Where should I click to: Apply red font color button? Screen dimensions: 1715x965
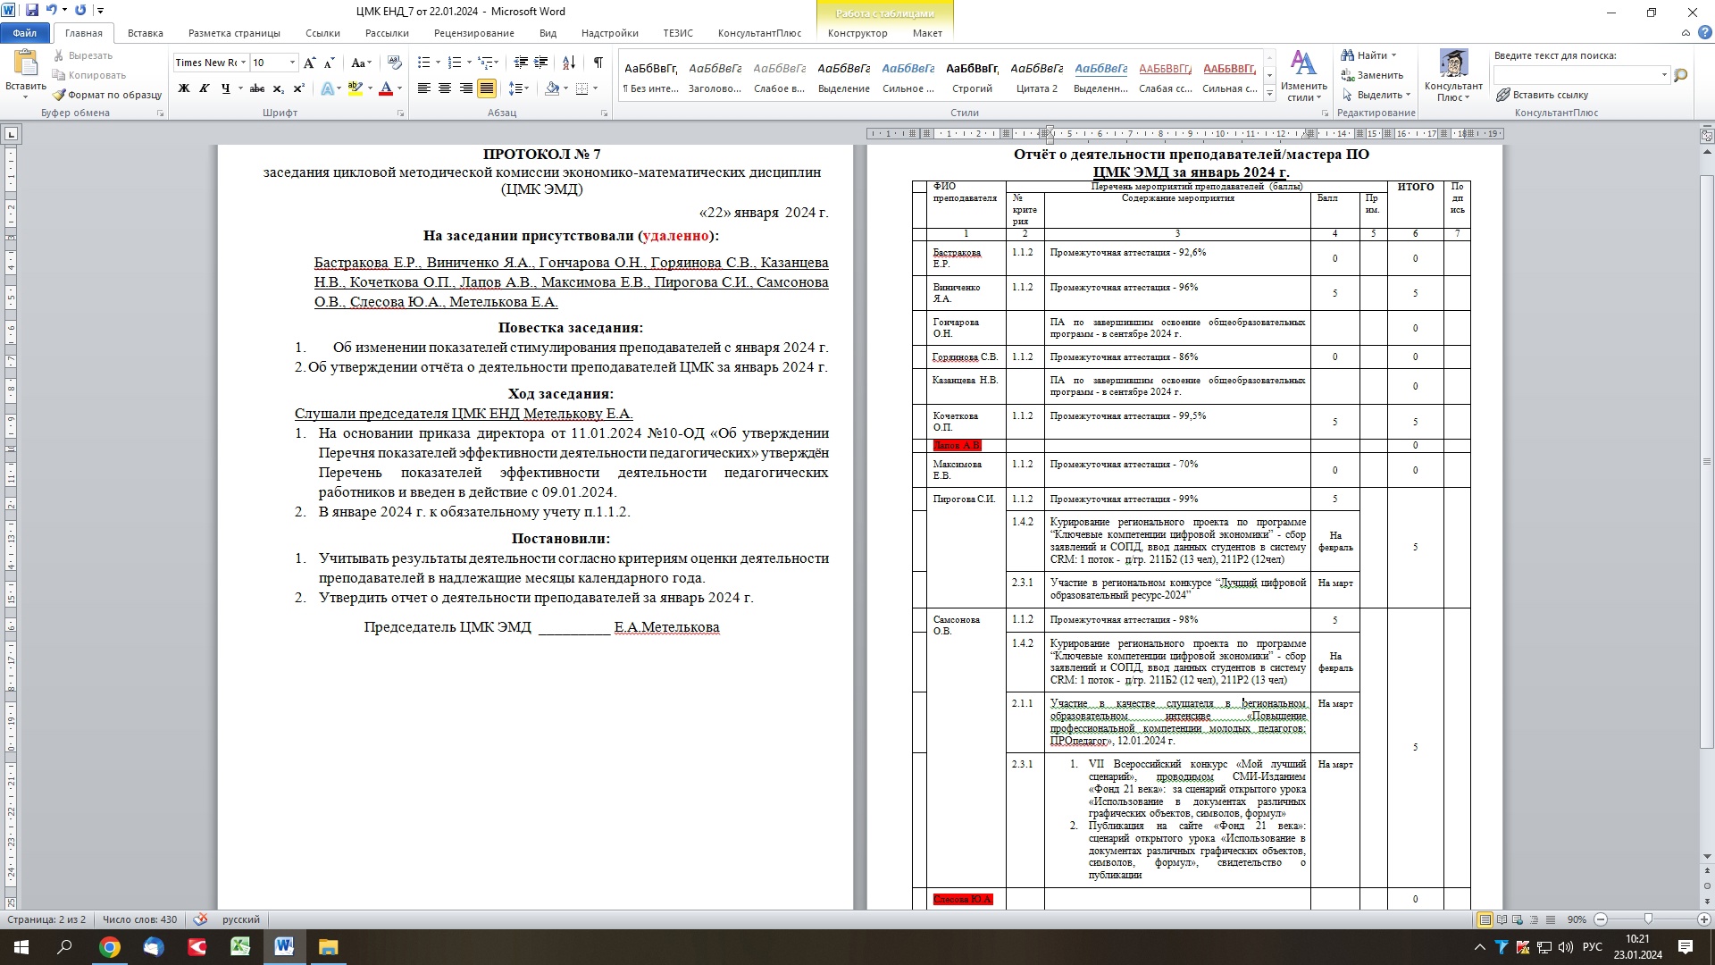(386, 88)
